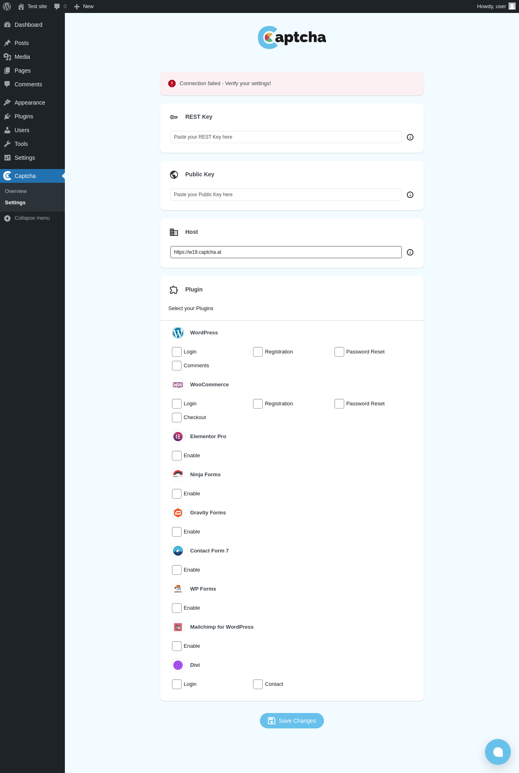
Task: Check Enable under Gravity Forms
Action: click(177, 532)
